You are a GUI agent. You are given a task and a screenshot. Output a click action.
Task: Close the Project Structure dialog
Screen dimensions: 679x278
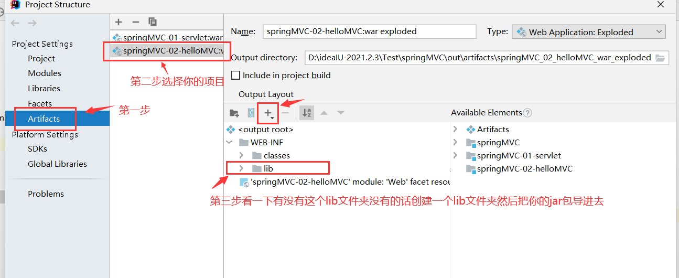(661, 4)
